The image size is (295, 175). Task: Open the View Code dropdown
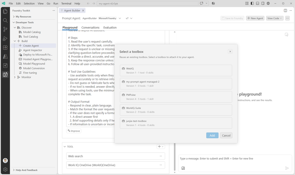(275, 18)
